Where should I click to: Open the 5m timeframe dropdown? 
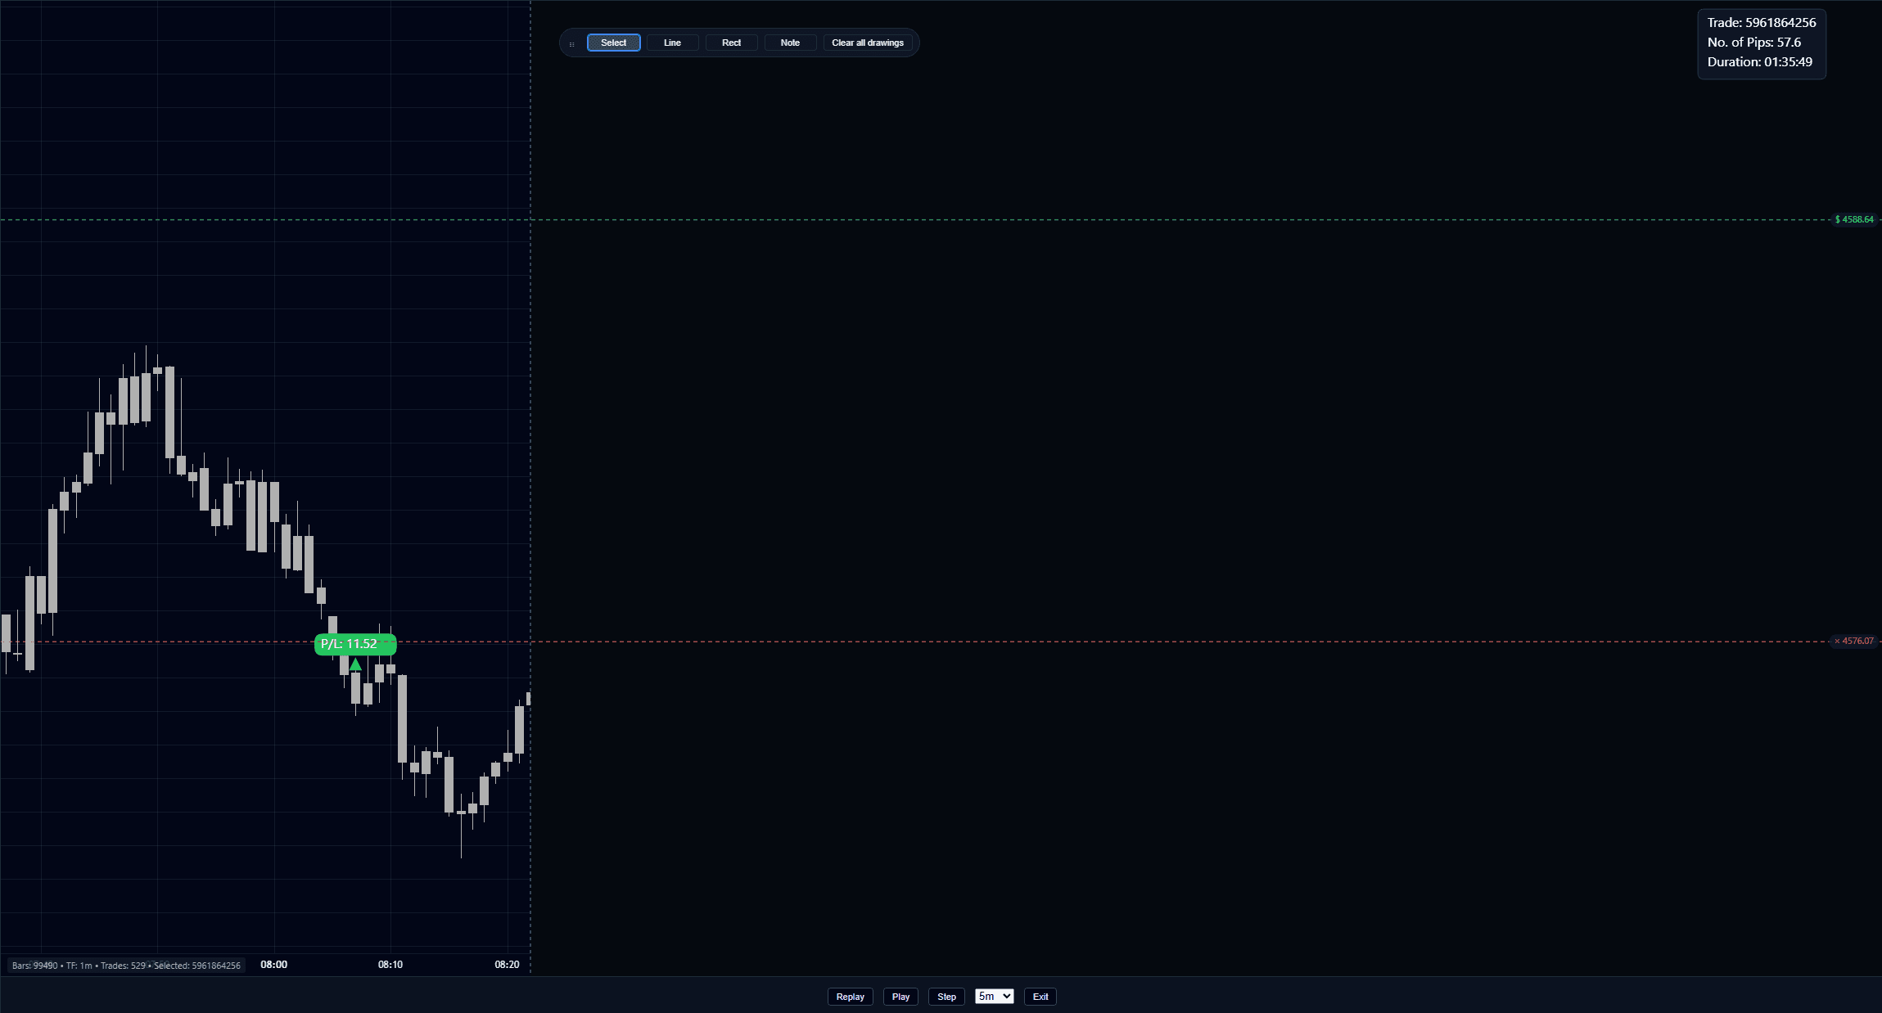pos(994,997)
